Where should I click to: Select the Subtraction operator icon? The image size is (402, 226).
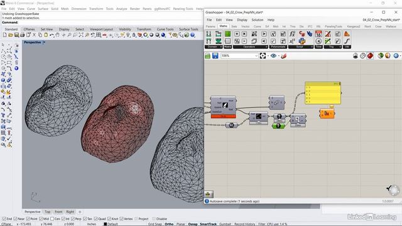244,41
